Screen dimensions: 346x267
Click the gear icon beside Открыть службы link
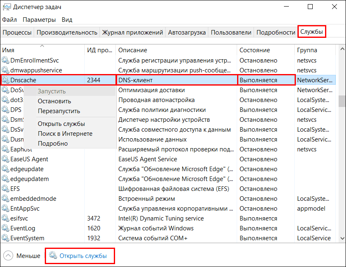click(x=53, y=255)
